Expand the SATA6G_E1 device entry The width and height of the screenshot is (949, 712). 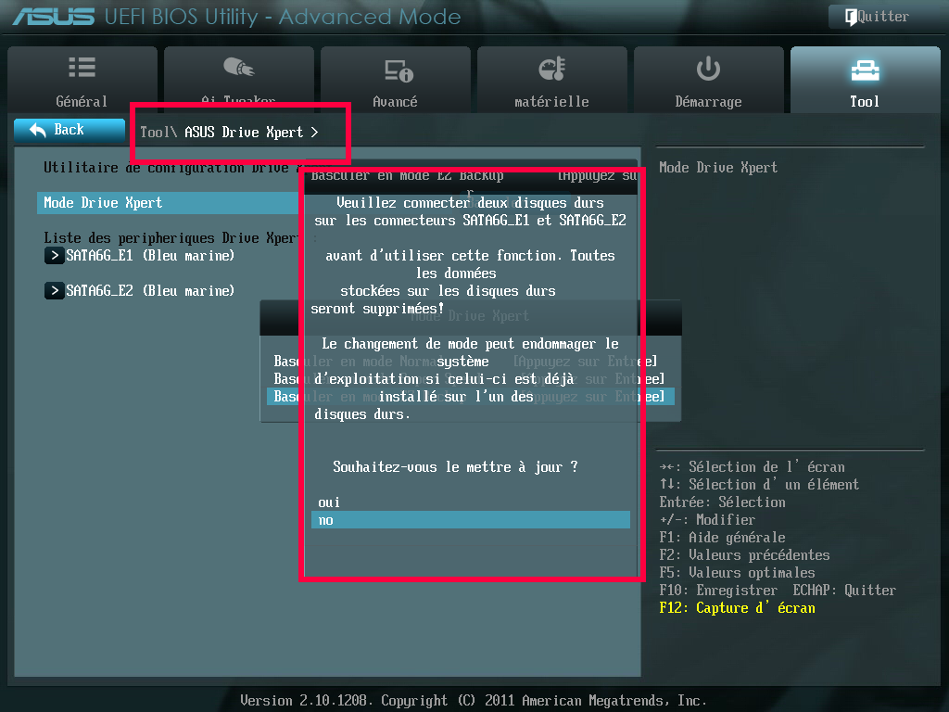54,256
